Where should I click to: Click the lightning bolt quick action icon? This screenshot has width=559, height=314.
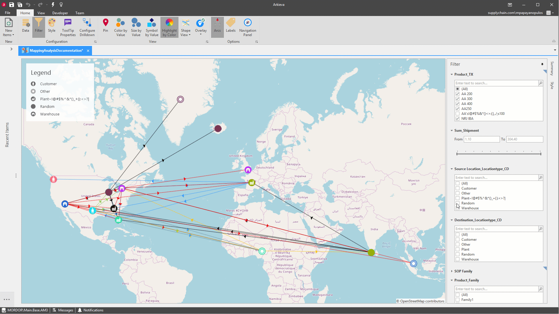(x=53, y=5)
